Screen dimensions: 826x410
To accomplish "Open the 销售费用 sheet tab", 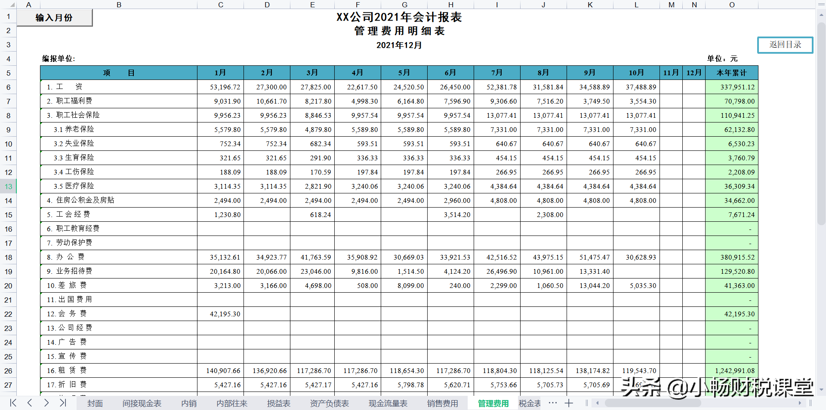I will click(x=443, y=403).
